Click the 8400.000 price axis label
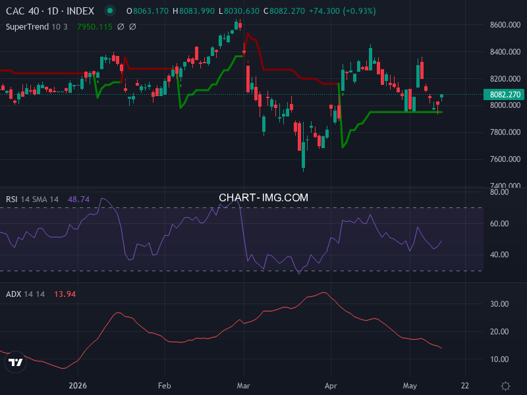This screenshot has height=395, width=527. click(505, 52)
